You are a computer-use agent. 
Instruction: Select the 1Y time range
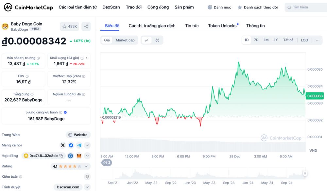276,40
